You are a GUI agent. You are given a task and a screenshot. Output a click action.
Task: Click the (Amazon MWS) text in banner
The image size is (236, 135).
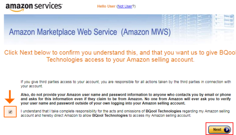pyautogui.click(x=146, y=32)
